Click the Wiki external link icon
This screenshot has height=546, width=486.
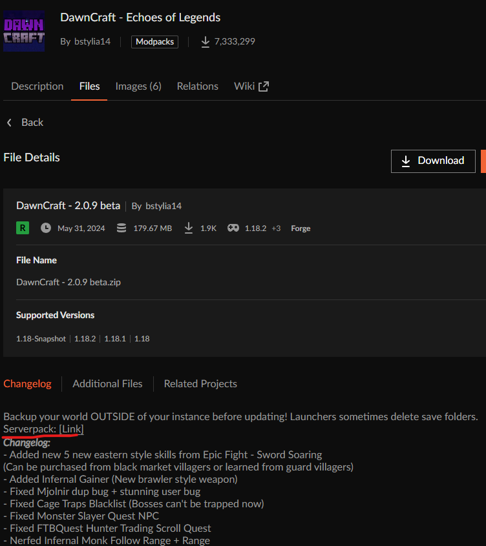pos(264,86)
